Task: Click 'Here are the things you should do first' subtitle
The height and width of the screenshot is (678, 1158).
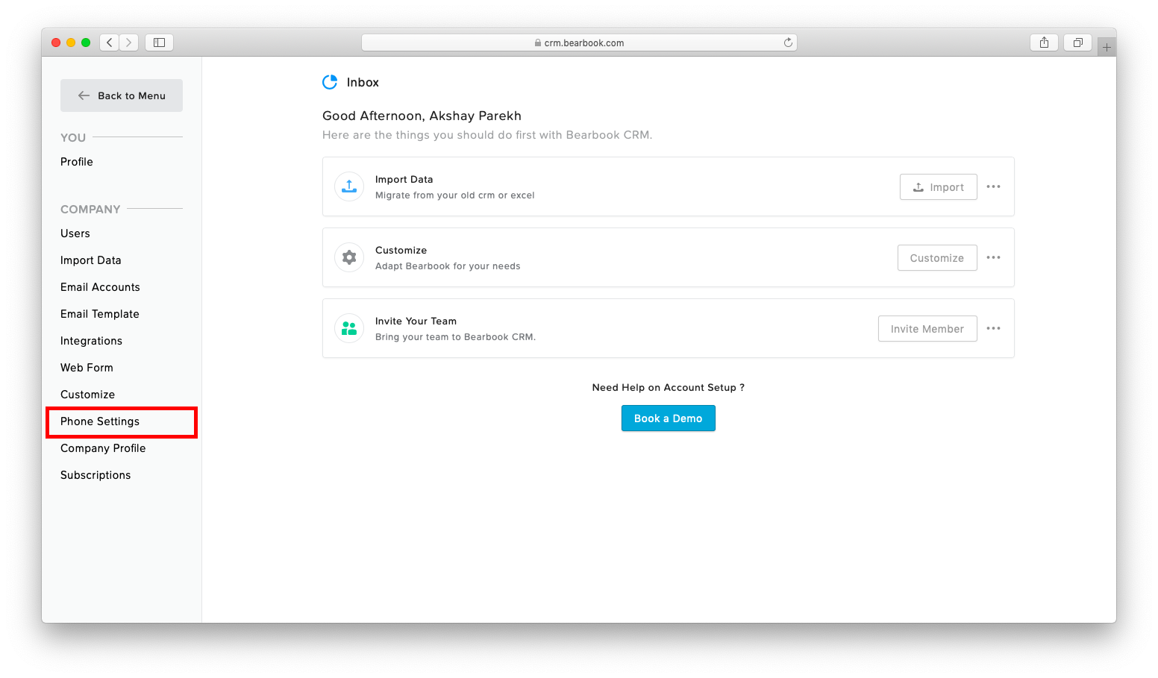Action: [x=487, y=135]
